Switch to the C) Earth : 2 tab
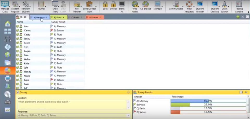This screenshot has width=250, height=119. tap(76, 17)
